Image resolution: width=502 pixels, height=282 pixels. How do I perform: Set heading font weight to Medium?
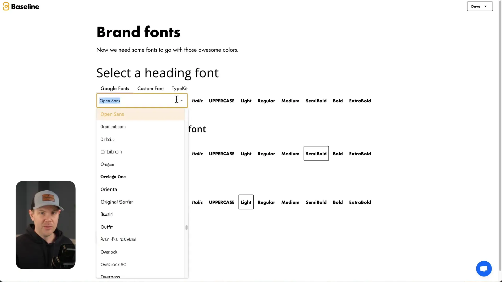(290, 101)
